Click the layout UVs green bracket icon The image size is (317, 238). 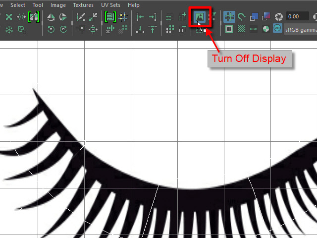[x=109, y=17]
